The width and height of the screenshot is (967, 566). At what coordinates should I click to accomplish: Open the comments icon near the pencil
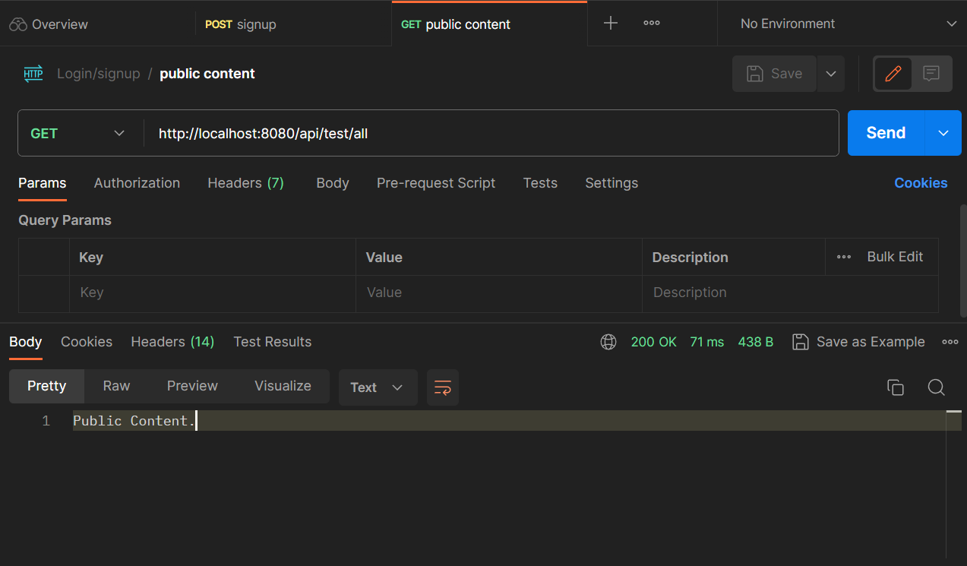click(x=931, y=73)
